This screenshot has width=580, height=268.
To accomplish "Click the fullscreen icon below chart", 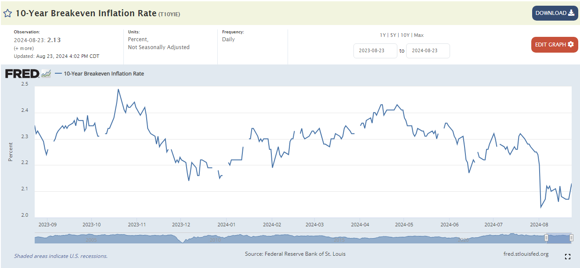I will pyautogui.click(x=567, y=257).
